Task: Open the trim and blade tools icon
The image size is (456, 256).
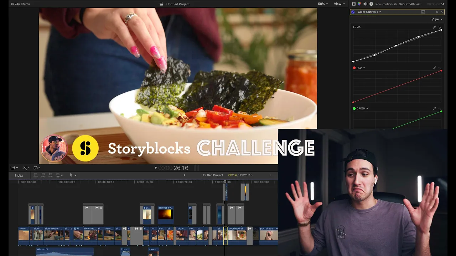Action: (x=25, y=167)
